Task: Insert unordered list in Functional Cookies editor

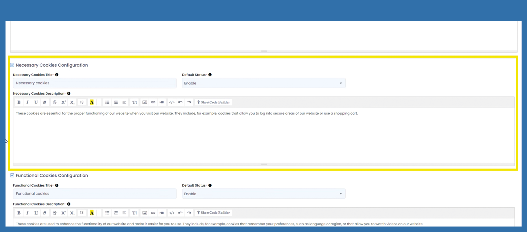Action: point(107,213)
